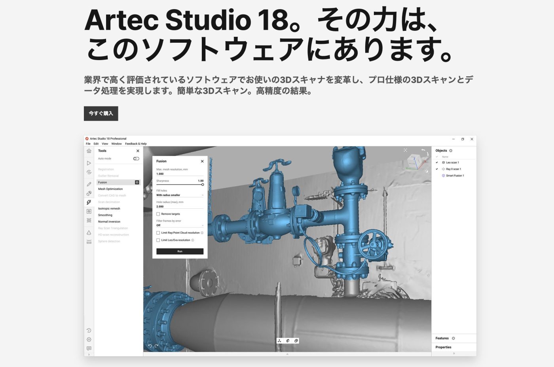This screenshot has width=554, height=367.
Task: Click the fit-to-view icon in viewport
Action: [x=406, y=150]
